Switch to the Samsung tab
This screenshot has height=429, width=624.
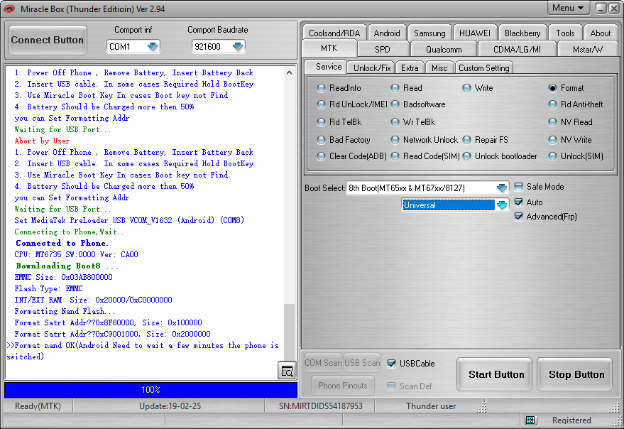429,33
